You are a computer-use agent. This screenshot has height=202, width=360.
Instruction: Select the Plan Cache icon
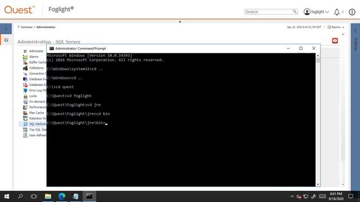[x=25, y=113]
